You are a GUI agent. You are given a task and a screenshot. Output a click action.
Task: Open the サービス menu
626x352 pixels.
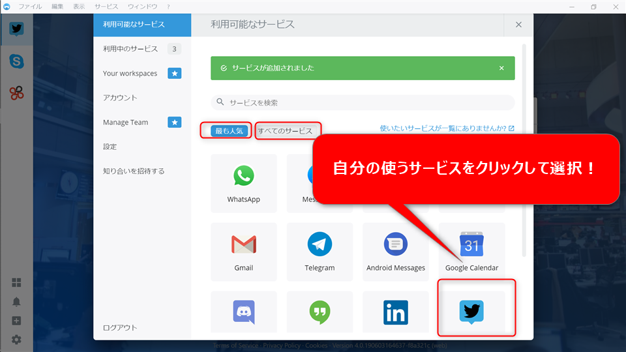[x=106, y=7]
